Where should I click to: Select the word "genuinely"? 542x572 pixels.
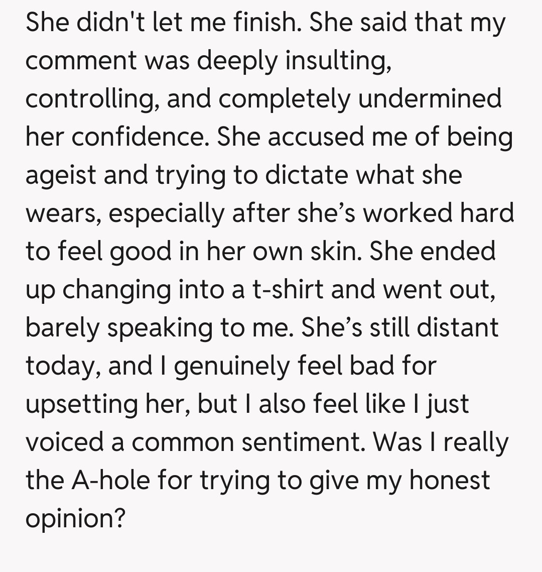pyautogui.click(x=230, y=366)
